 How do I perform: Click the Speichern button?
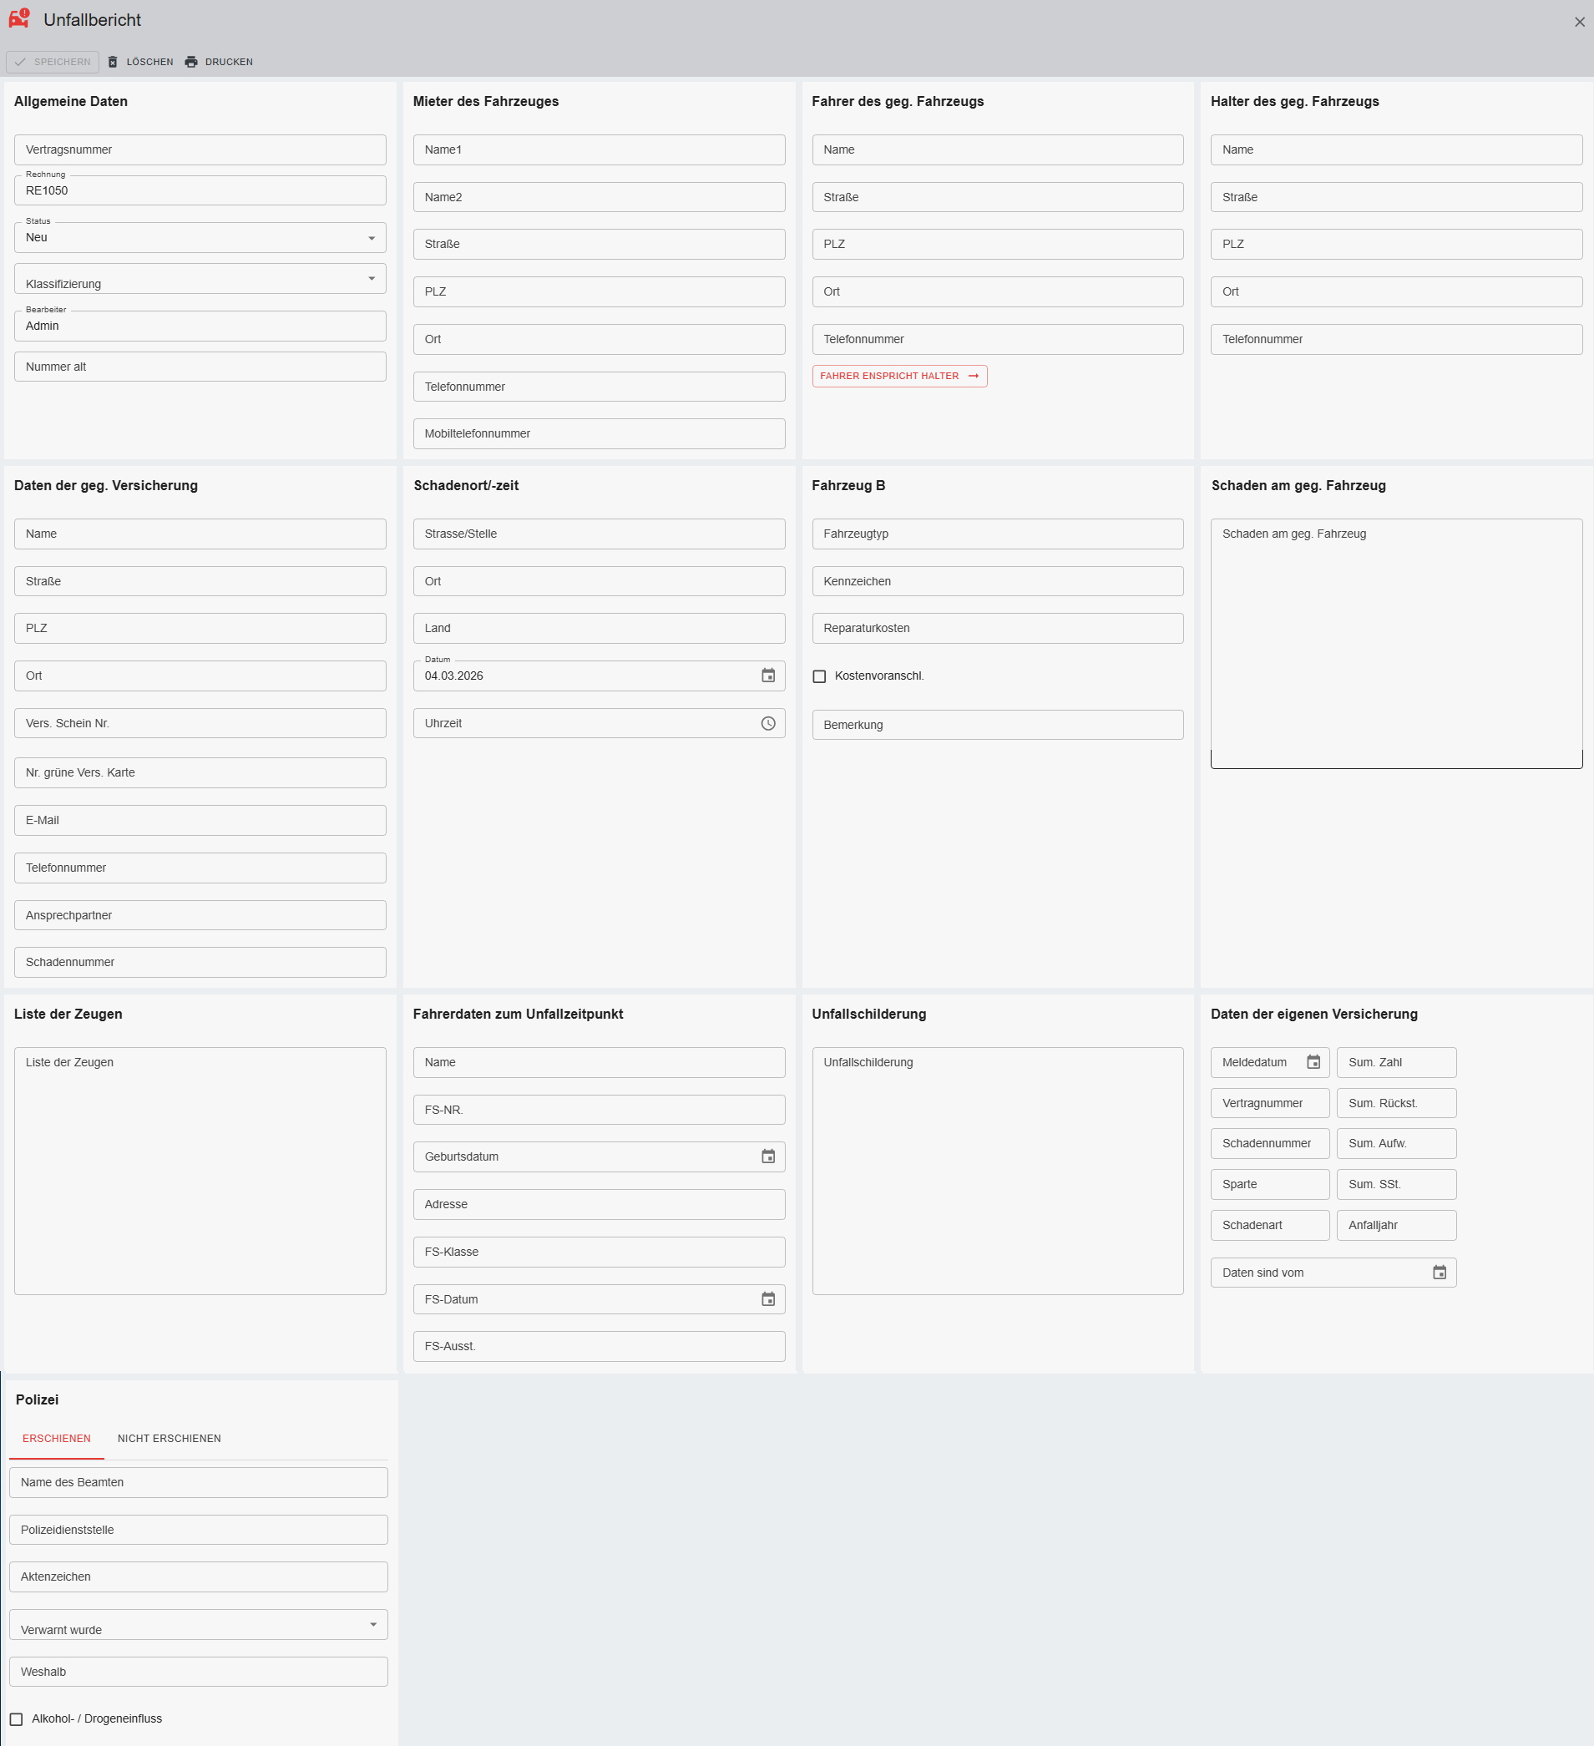[53, 63]
